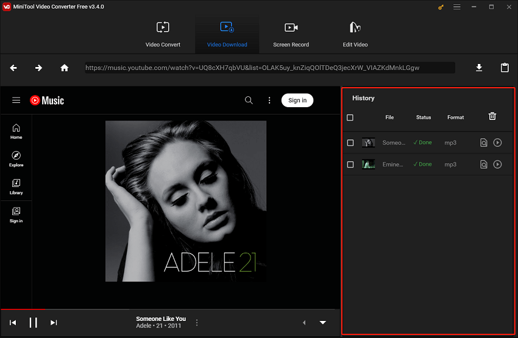
Task: Delete history with the trash icon
Action: tap(492, 116)
